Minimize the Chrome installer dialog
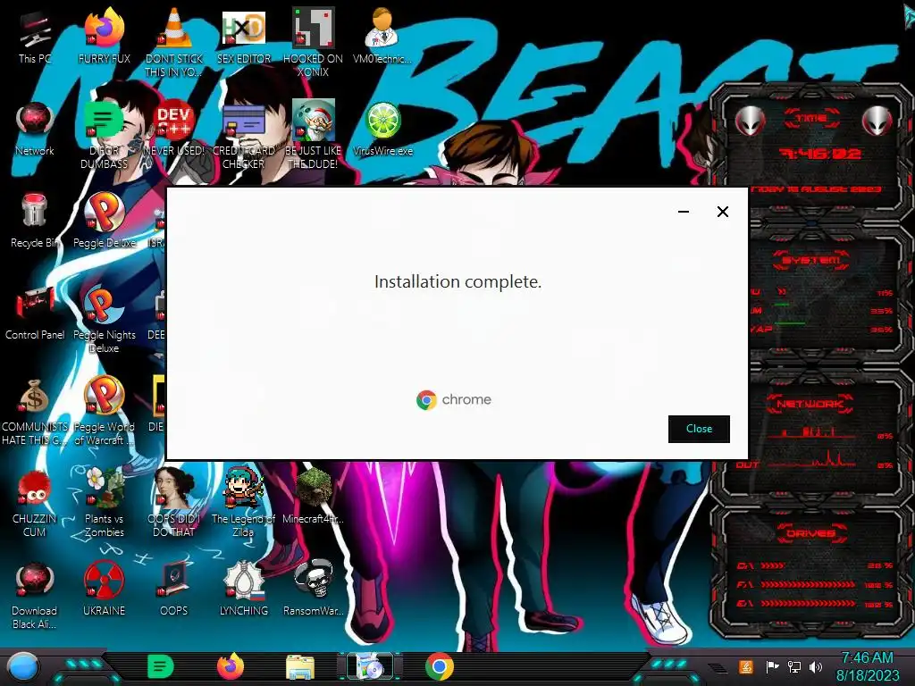 [684, 212]
